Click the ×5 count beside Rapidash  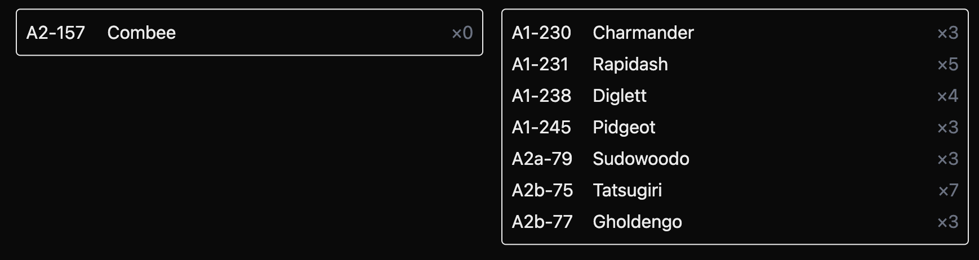(x=947, y=65)
